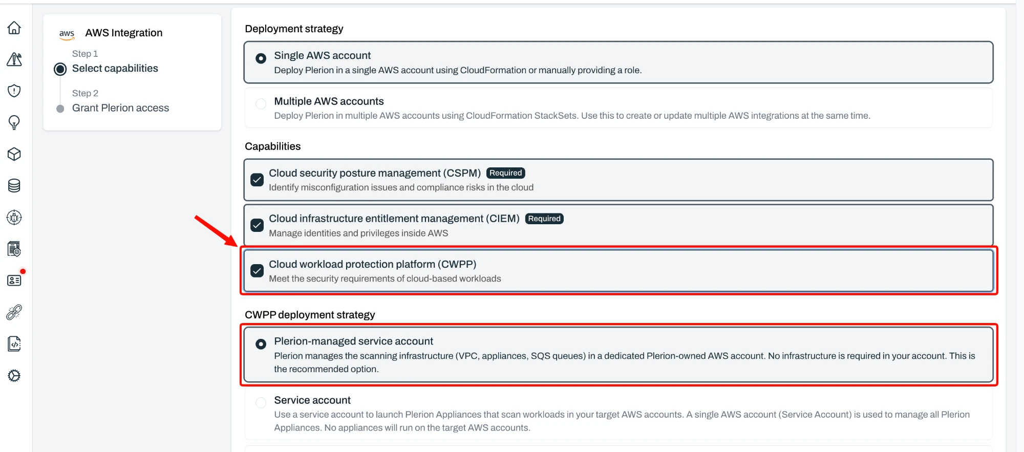Open the ID card icon with red dot
Viewport: 1024px width, 452px height.
[14, 281]
